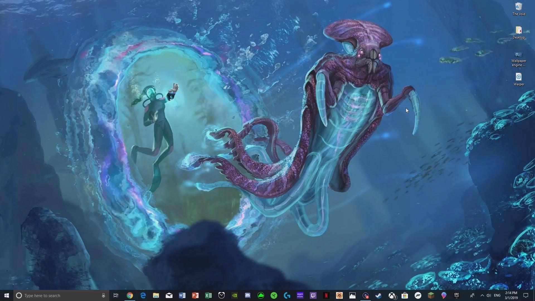Click the microphone icon in search box
535x301 pixels.
pos(103,295)
